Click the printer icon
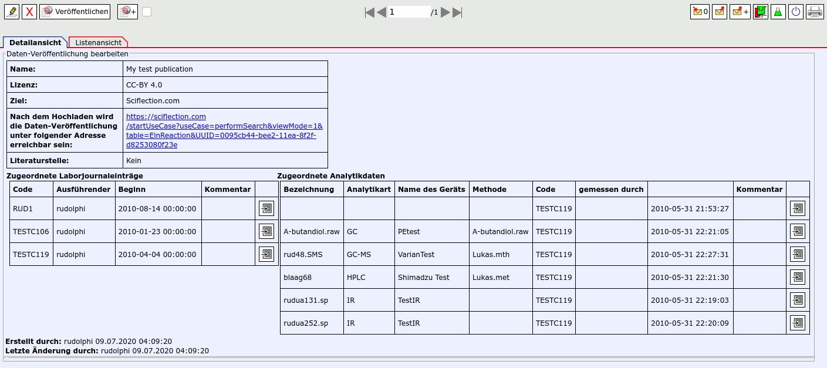The width and height of the screenshot is (827, 368). coord(815,12)
